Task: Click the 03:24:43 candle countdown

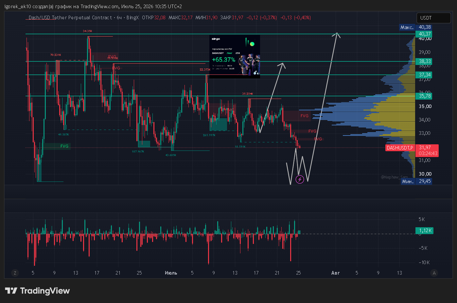Action: (x=428, y=153)
